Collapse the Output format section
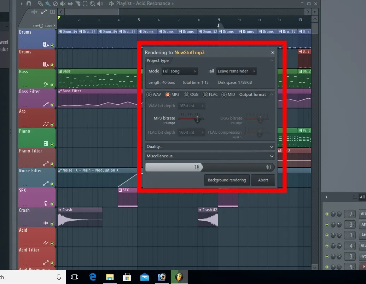The width and height of the screenshot is (366, 284). tap(272, 94)
